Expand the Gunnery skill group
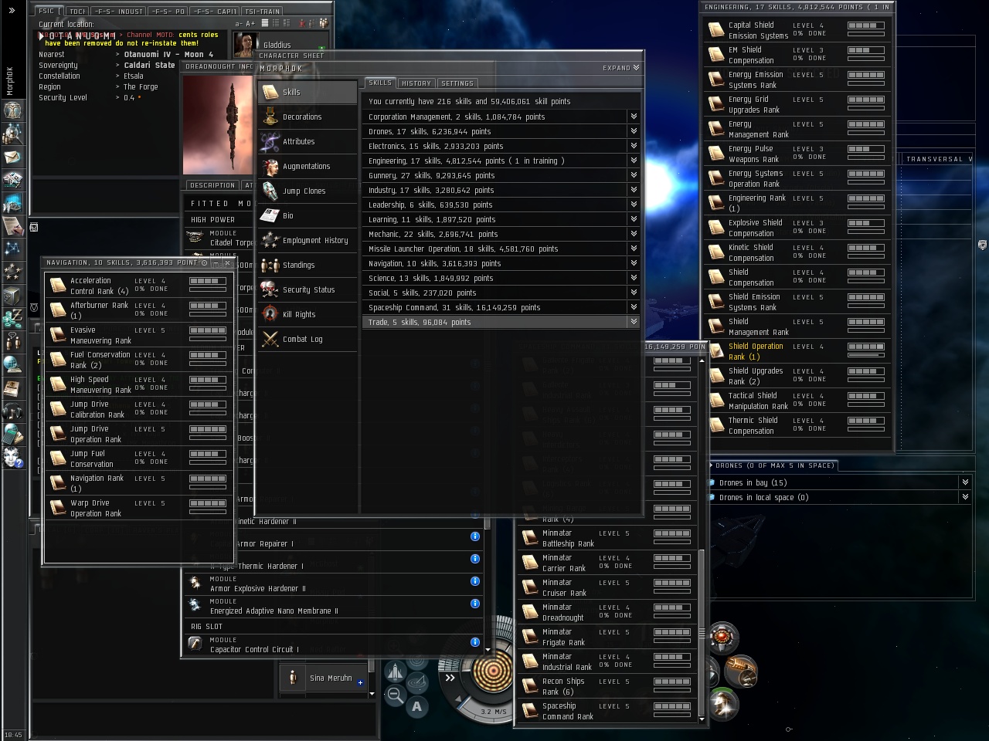The width and height of the screenshot is (989, 741). [x=634, y=175]
